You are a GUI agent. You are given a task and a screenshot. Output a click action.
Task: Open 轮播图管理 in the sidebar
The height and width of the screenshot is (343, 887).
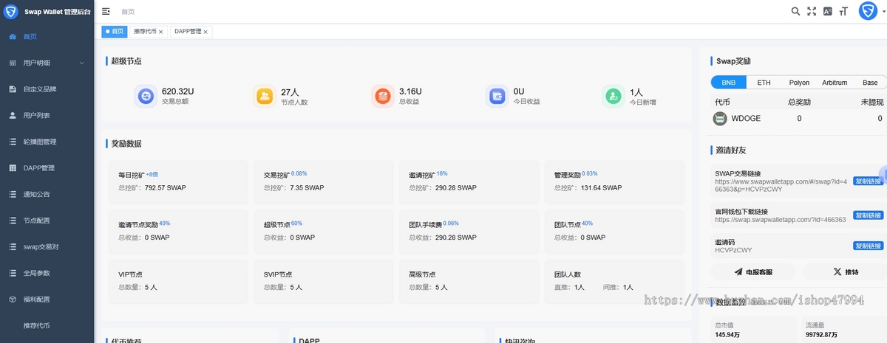tap(47, 142)
